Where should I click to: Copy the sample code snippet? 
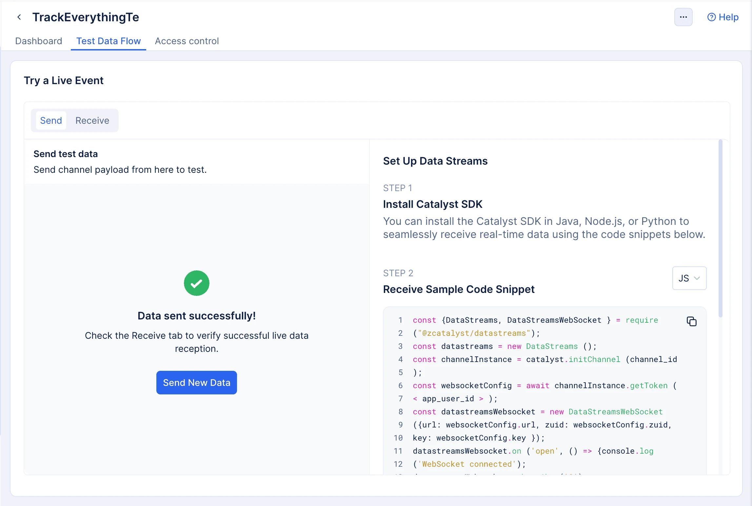[x=691, y=321]
